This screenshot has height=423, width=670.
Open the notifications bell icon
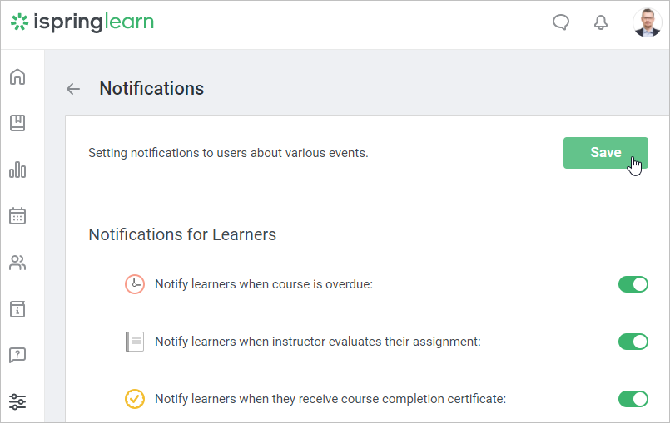coord(601,22)
